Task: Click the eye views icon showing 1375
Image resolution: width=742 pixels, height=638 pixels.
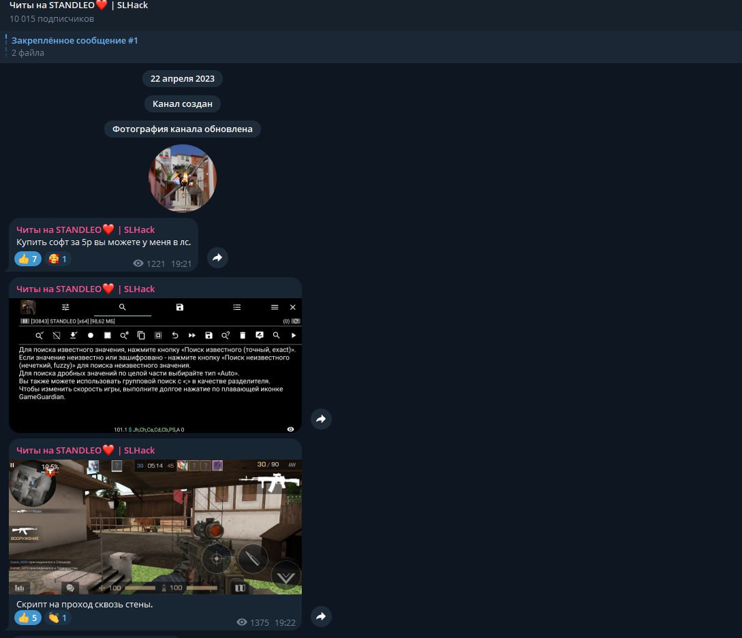Action: click(242, 622)
